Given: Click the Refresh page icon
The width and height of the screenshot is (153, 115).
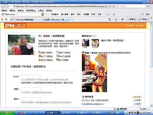Looking at the screenshot, I should pos(110,6).
